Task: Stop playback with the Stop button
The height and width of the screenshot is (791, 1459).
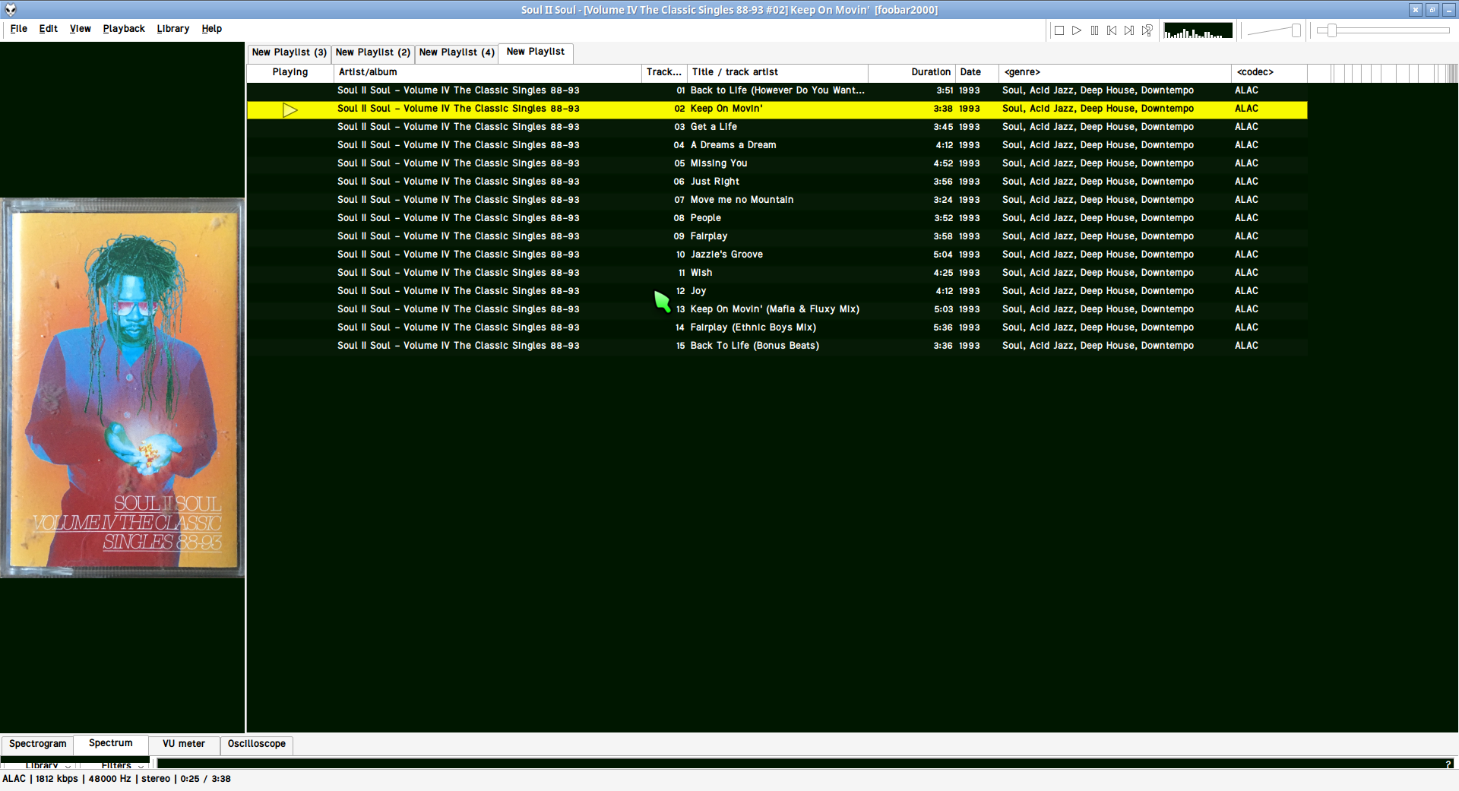Action: (1059, 30)
